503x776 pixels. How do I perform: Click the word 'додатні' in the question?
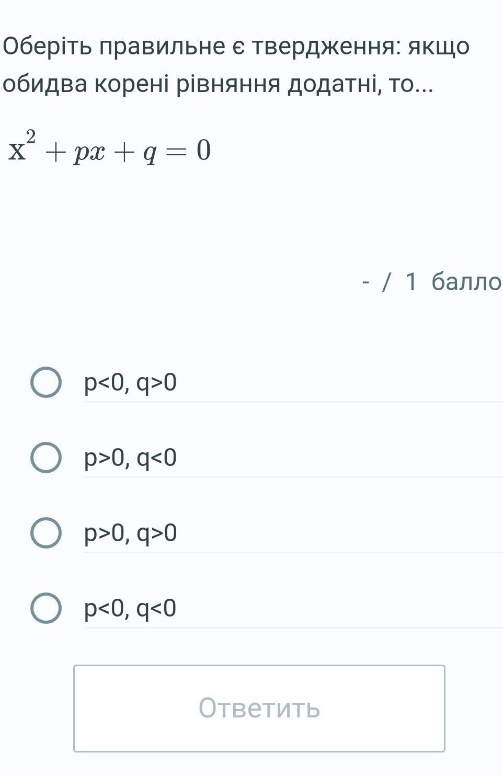coord(334,85)
